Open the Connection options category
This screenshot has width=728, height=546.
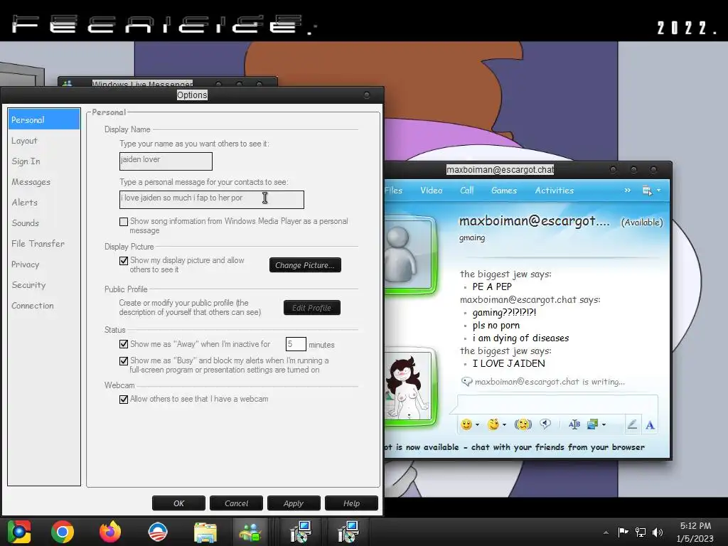[x=43, y=306]
